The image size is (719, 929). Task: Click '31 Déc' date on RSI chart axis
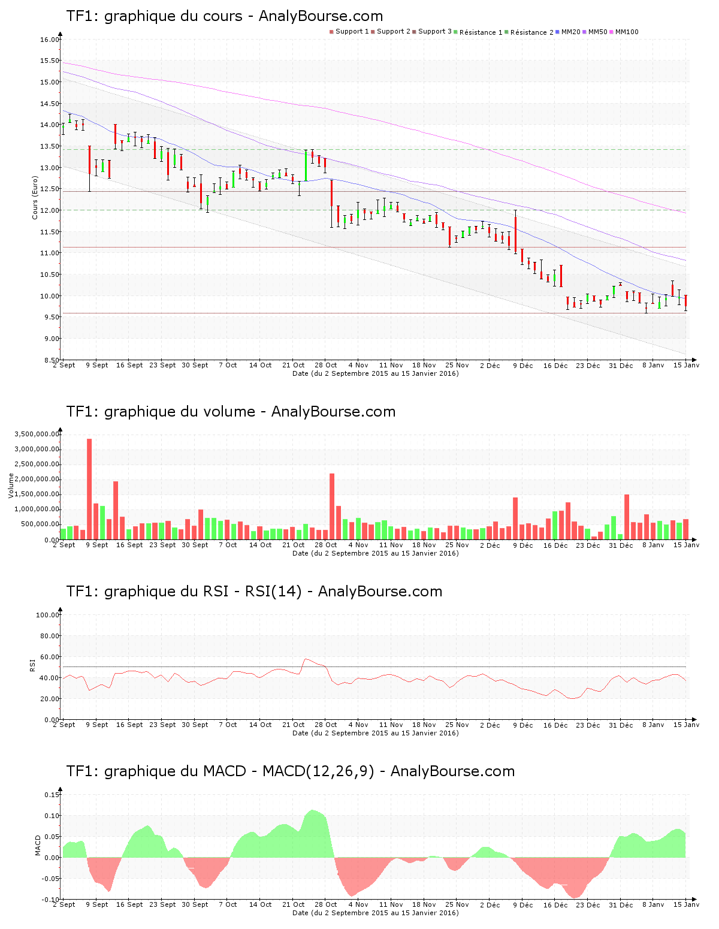pos(621,725)
